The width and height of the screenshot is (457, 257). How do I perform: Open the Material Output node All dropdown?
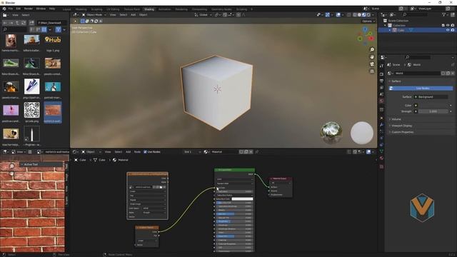pos(281,183)
